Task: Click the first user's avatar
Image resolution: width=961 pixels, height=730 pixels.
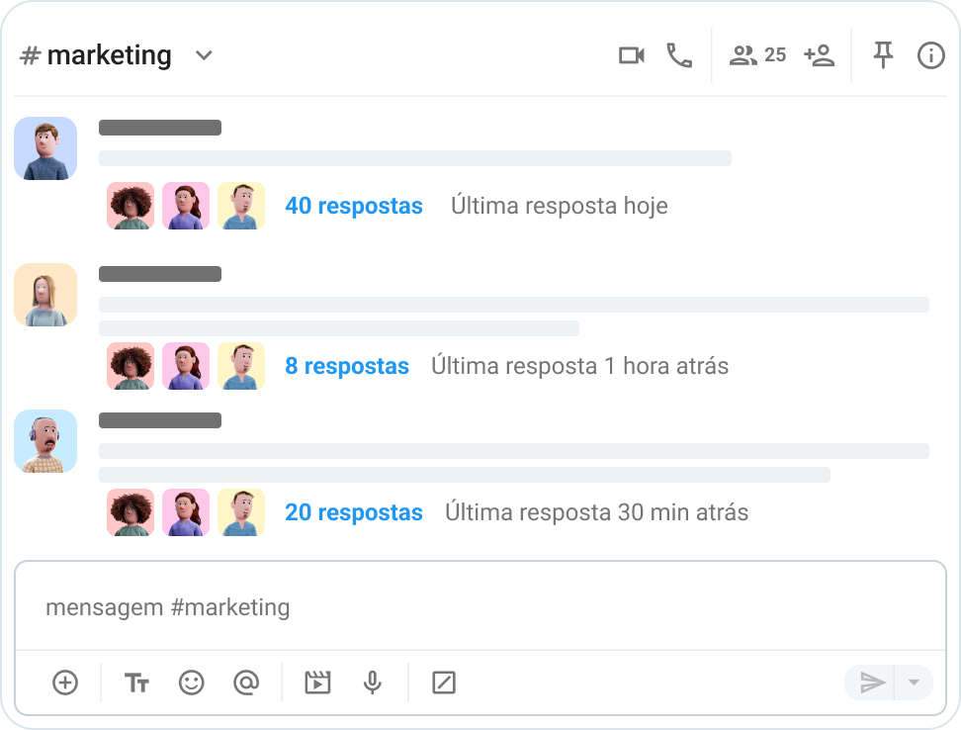Action: (x=44, y=148)
